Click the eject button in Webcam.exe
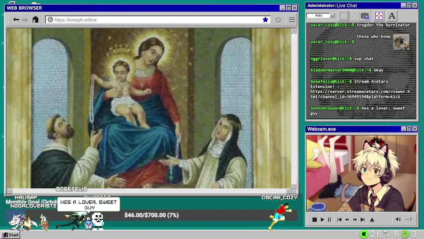The width and height of the screenshot is (424, 239). (372, 219)
